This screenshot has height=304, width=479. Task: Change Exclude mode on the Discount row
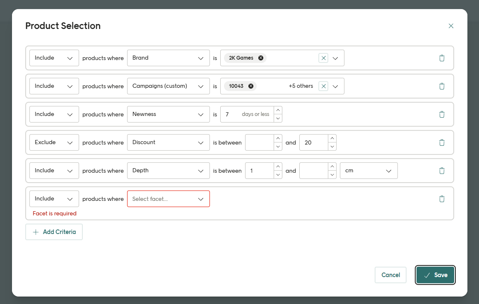(x=54, y=142)
